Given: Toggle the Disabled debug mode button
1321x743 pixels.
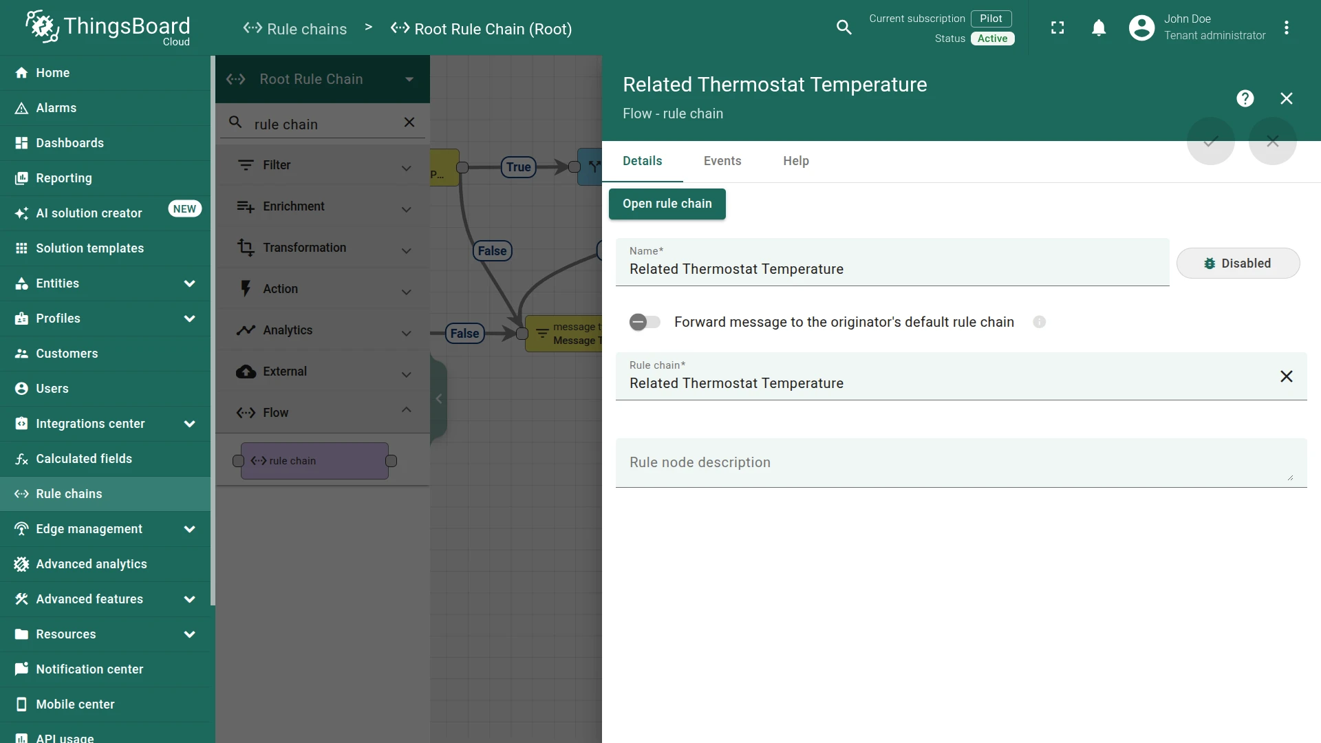Looking at the screenshot, I should coord(1238,263).
